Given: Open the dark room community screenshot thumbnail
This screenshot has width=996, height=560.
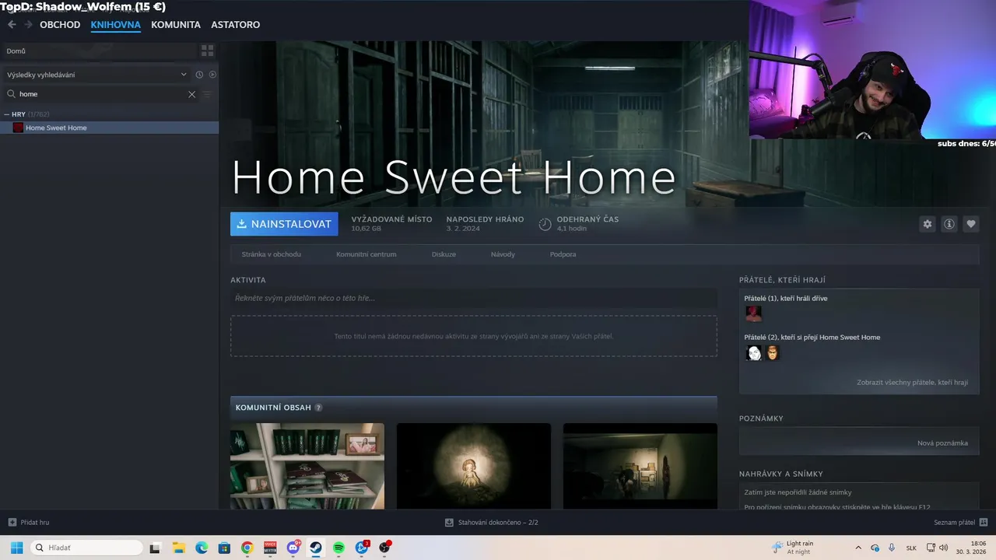Looking at the screenshot, I should 640,466.
